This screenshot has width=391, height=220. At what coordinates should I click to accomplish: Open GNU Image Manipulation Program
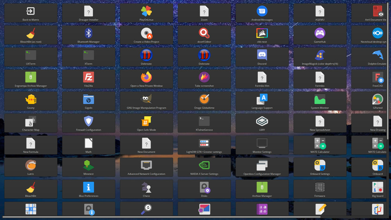click(x=146, y=101)
